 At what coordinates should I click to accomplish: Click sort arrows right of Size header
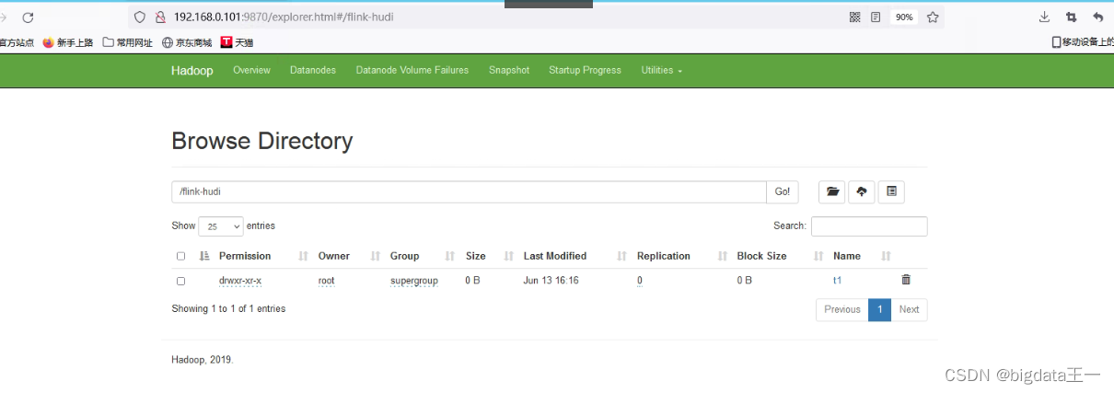tap(508, 256)
